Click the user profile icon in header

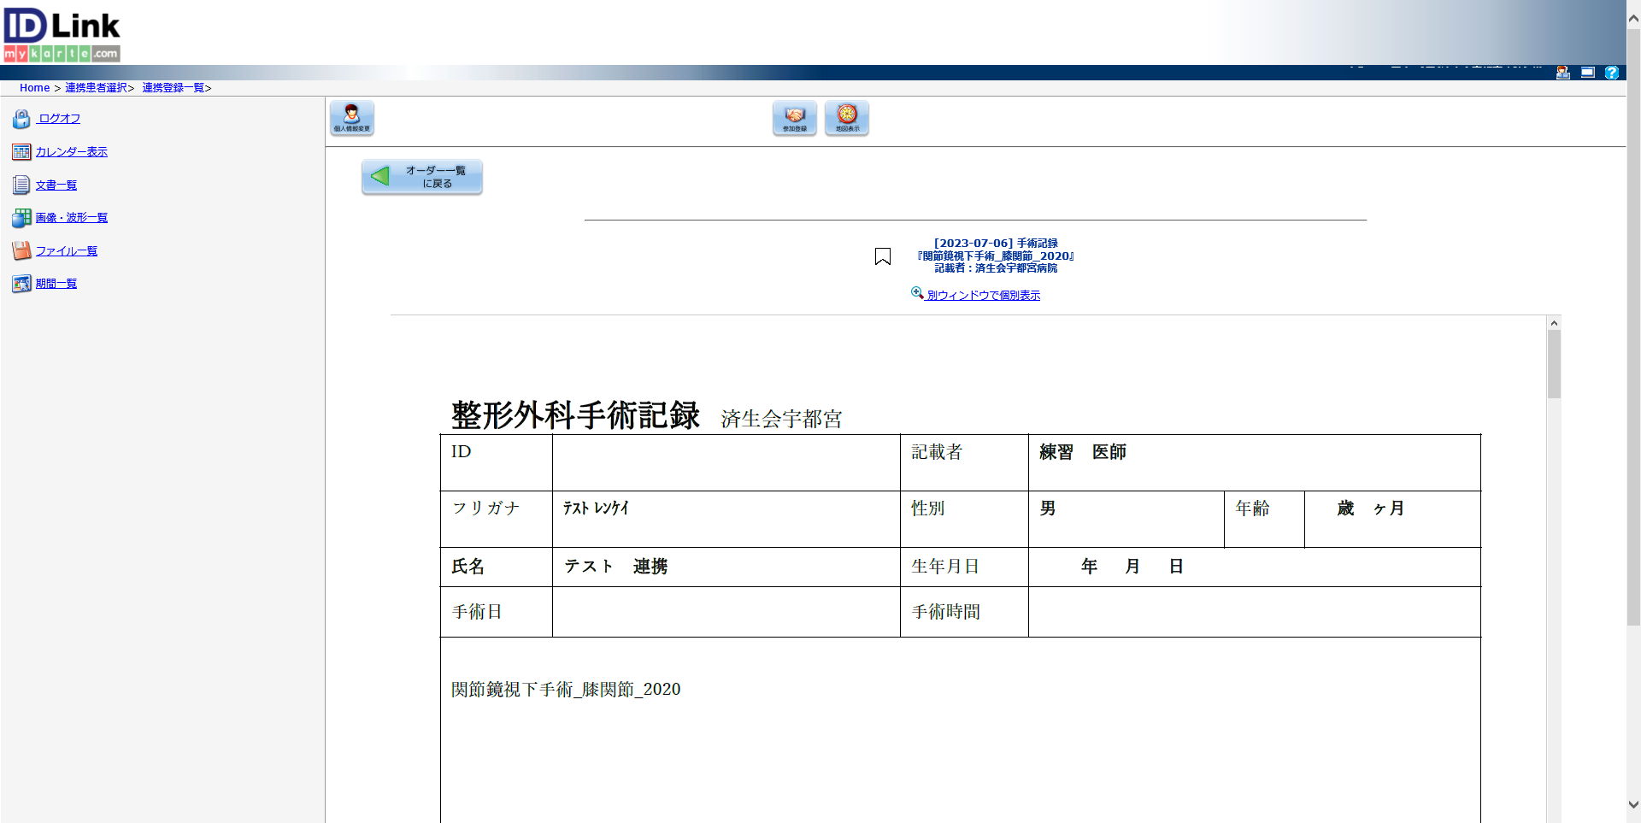tap(1563, 73)
